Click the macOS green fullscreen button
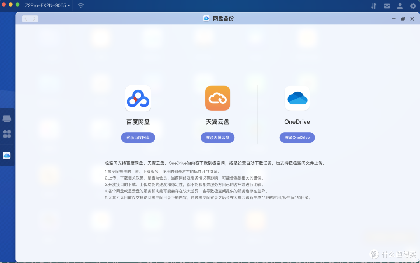420x263 pixels. (x=17, y=5)
